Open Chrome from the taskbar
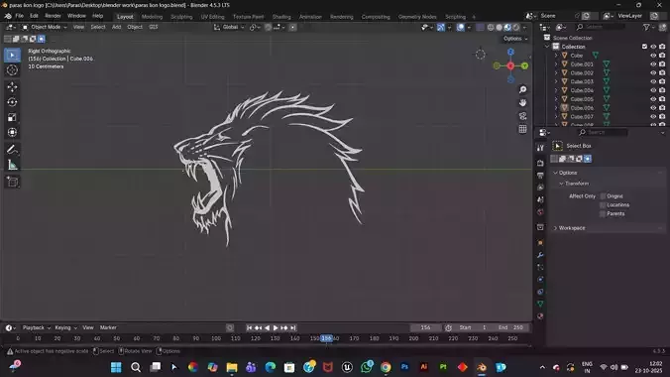Viewport: 670px width, 377px height. pyautogui.click(x=386, y=367)
